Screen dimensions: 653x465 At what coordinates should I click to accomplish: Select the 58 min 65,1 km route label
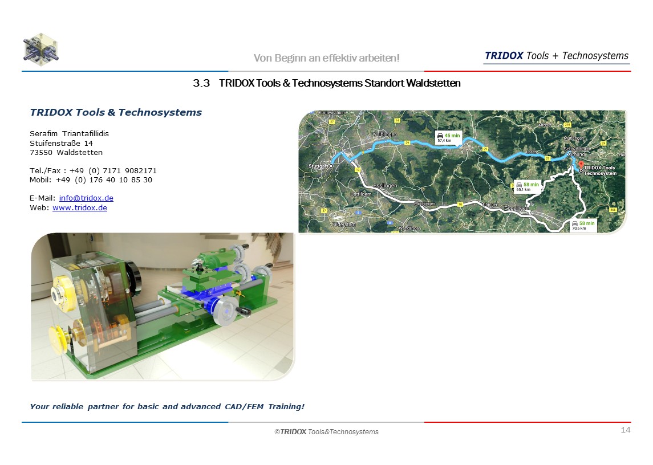tap(528, 187)
